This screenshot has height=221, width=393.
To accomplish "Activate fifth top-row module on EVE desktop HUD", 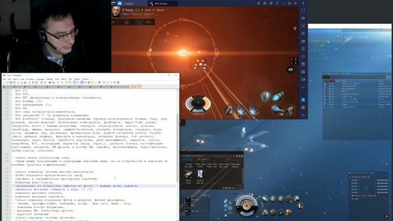I will coord(296,199).
